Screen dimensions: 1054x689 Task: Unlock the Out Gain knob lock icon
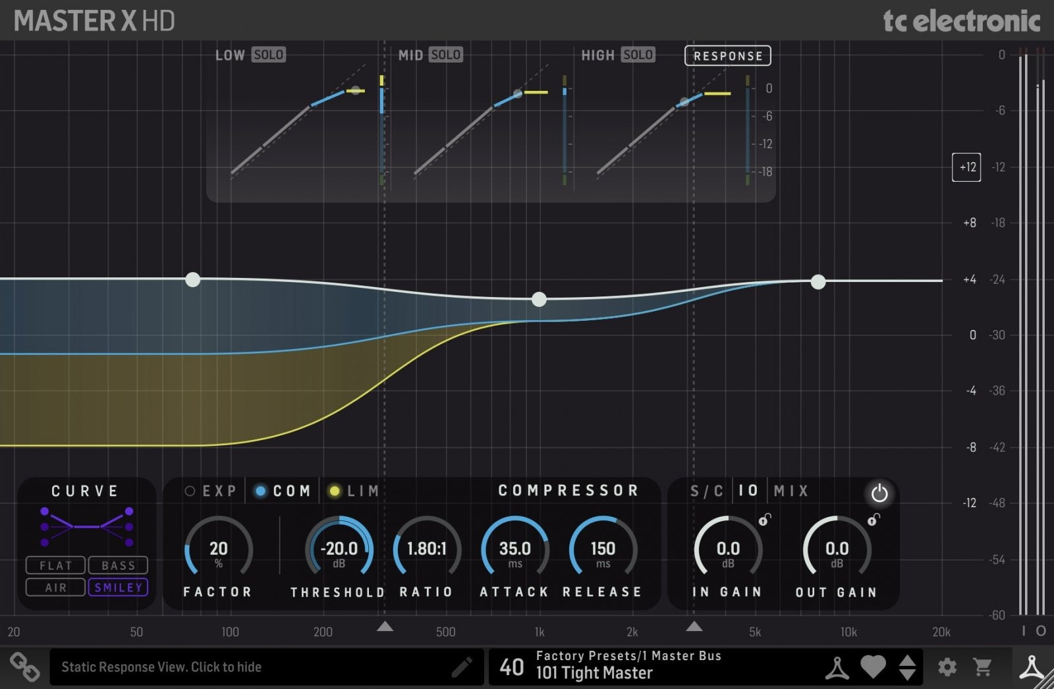pyautogui.click(x=874, y=520)
